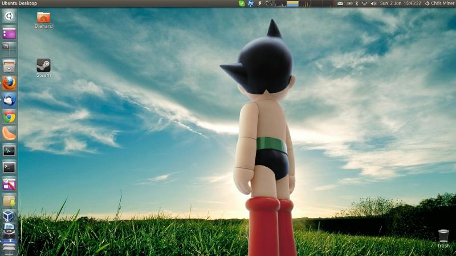Launch VirtualBox from the launcher
Image resolution: width=456 pixels, height=256 pixels.
(x=9, y=216)
